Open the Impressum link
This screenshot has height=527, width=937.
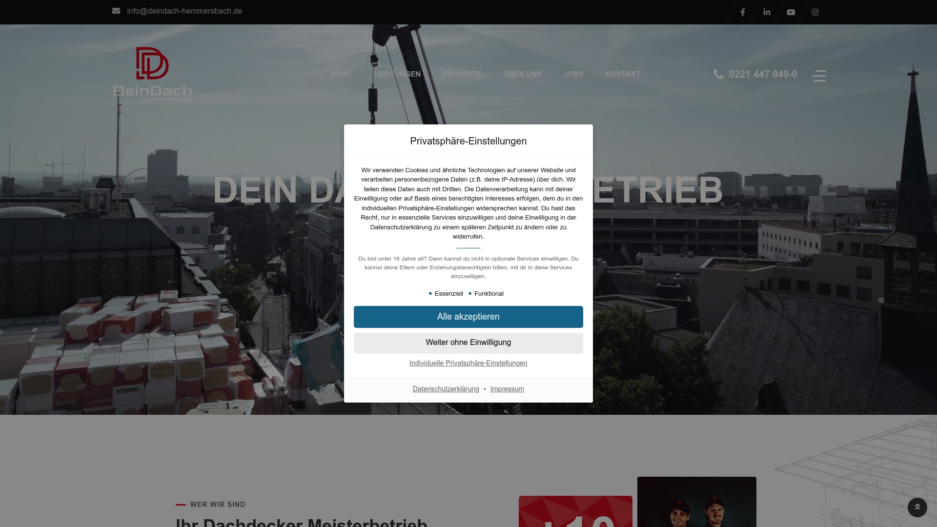tap(507, 389)
